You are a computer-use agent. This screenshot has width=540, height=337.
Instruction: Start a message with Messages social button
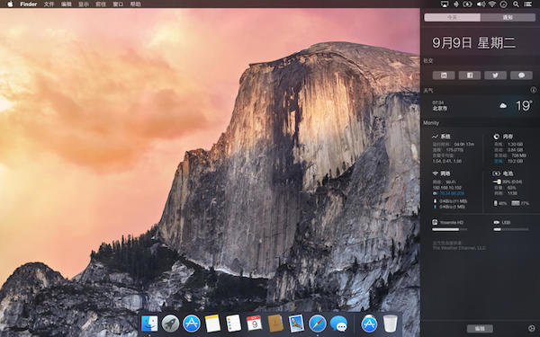tap(521, 75)
